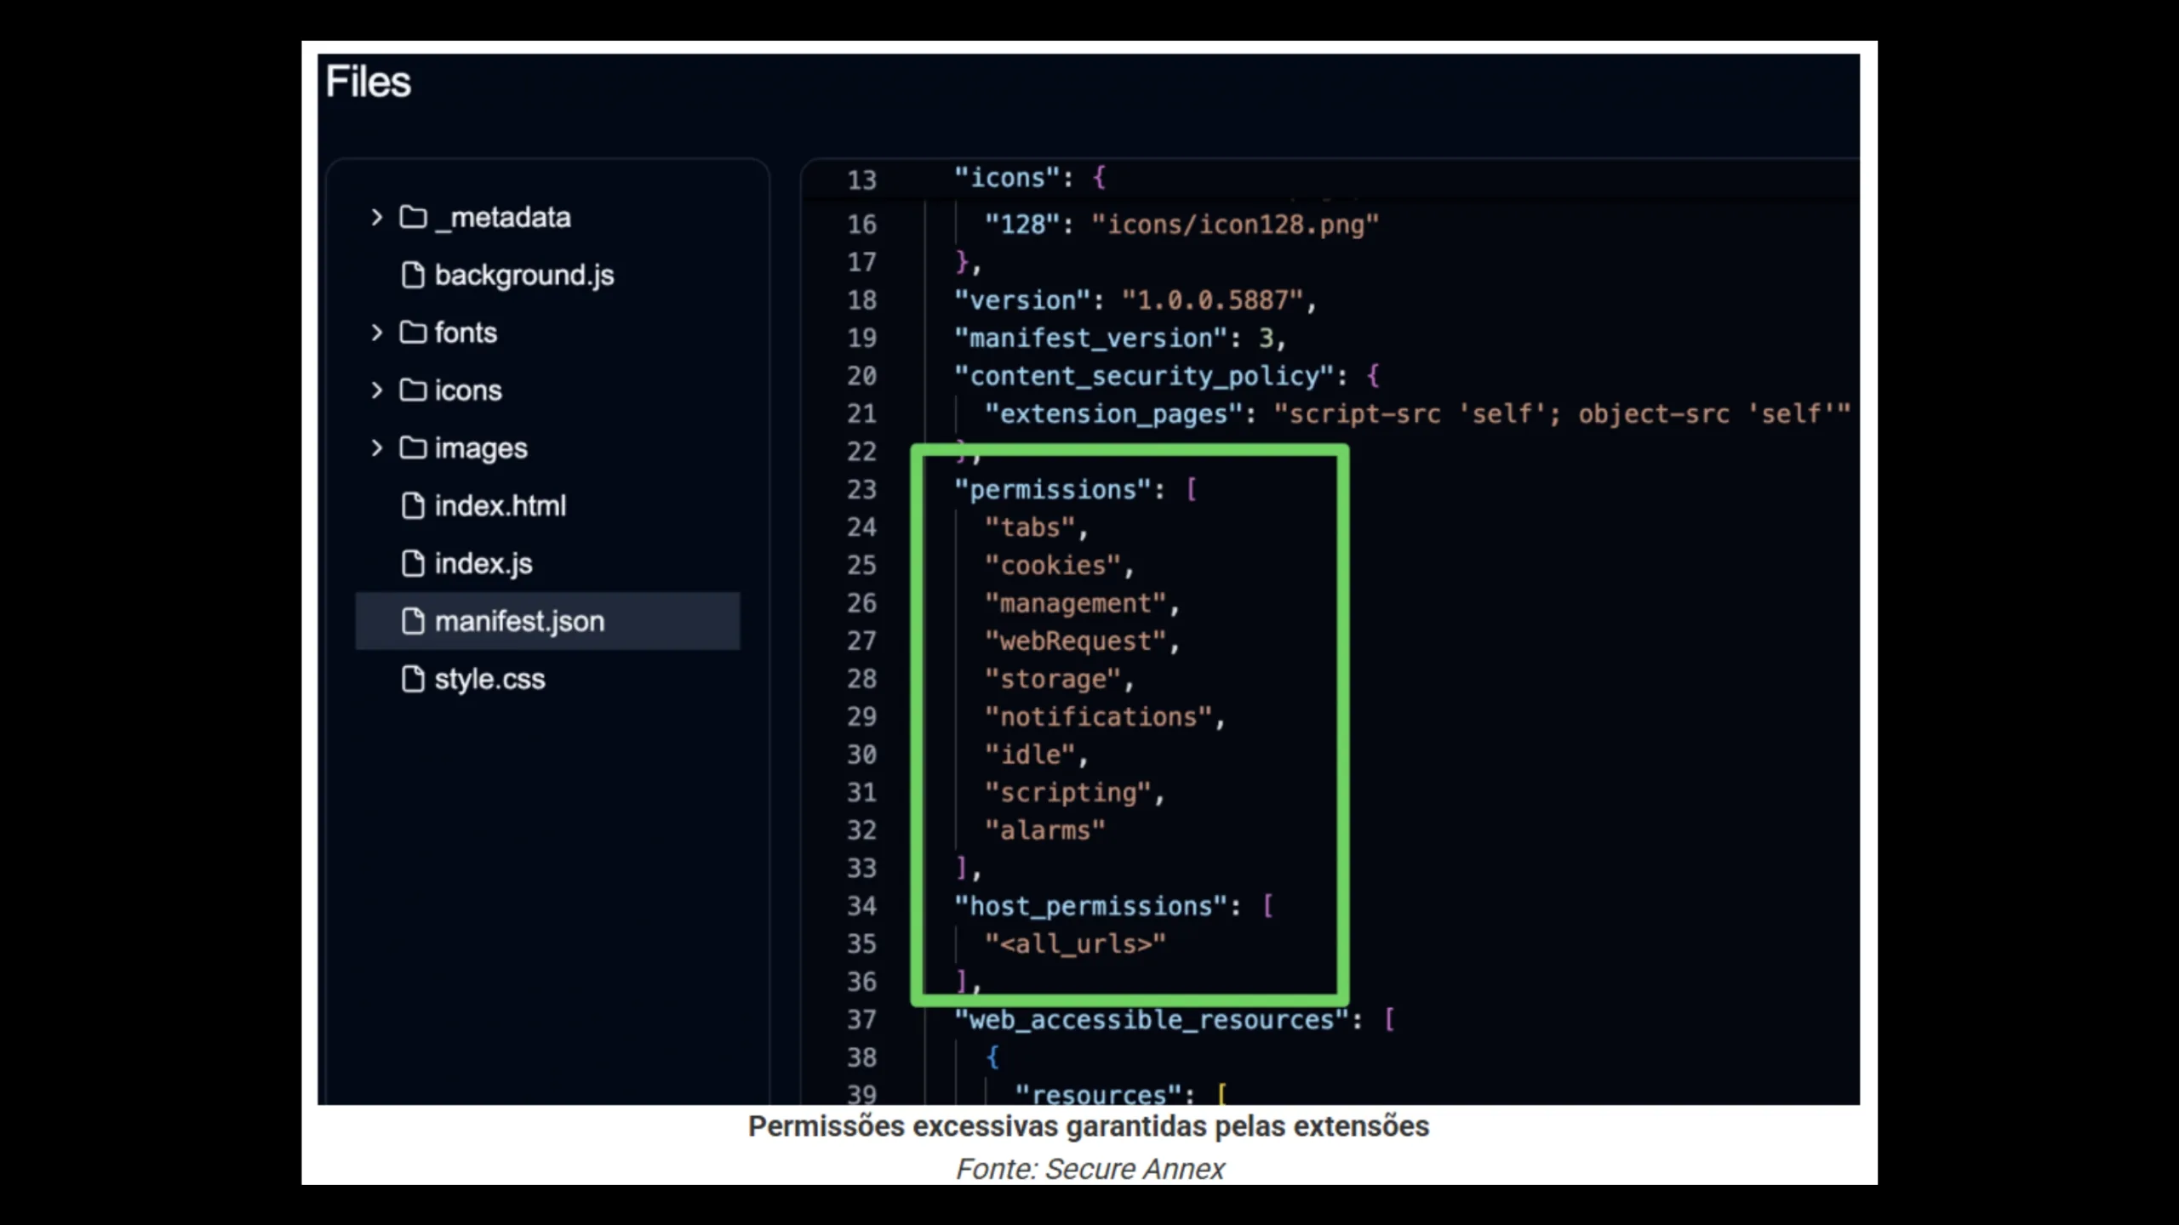
Task: Click the "notifications" permission entry
Action: pos(1098,718)
